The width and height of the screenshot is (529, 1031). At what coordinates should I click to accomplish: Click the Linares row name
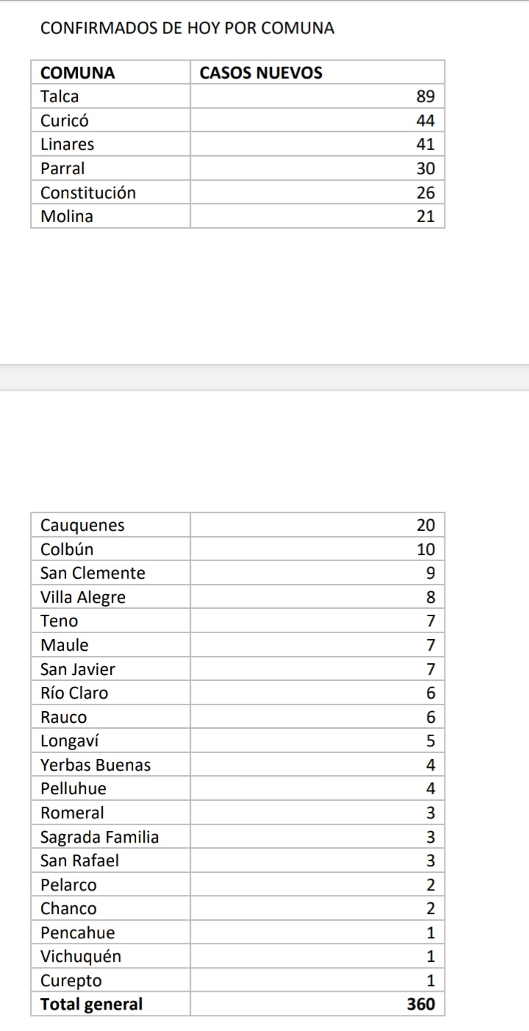click(68, 144)
